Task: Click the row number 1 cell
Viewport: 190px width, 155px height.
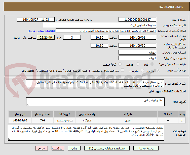Action: (182, 120)
